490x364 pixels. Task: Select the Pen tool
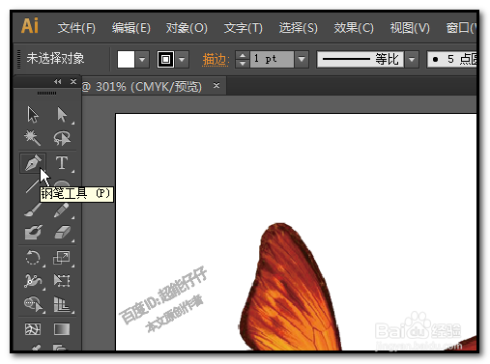point(33,163)
